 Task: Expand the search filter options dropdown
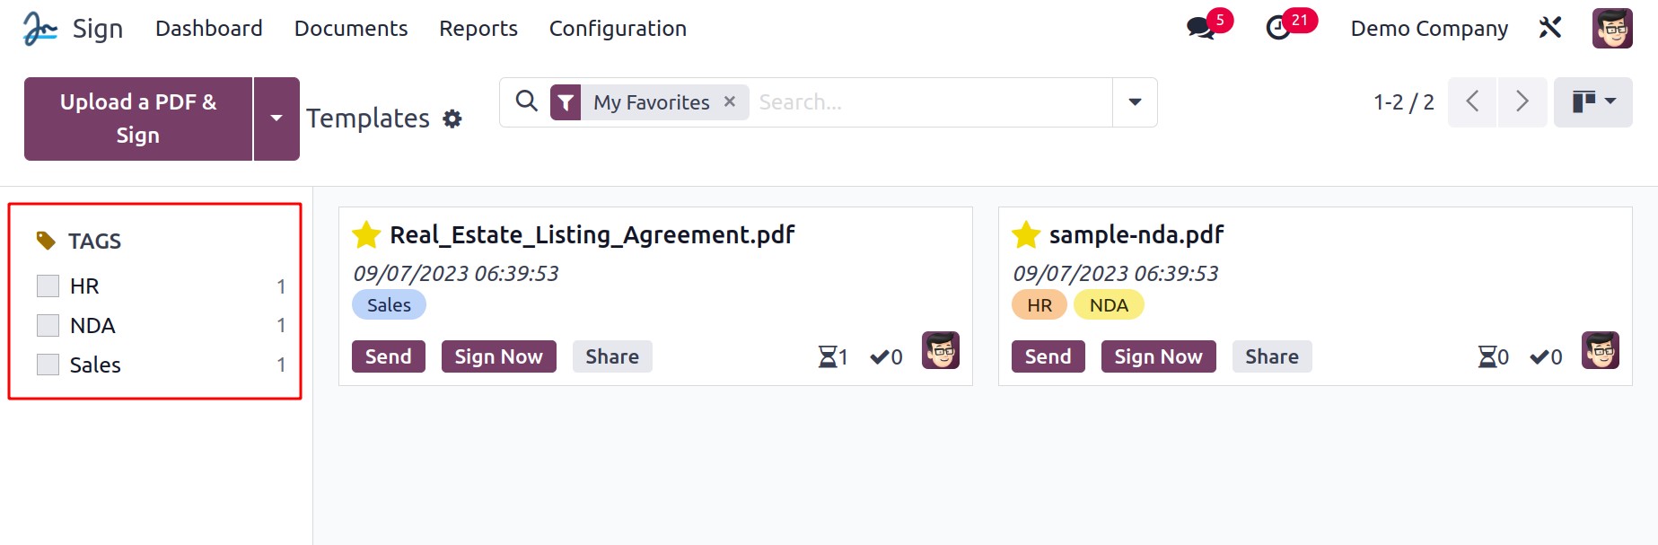click(x=1135, y=102)
